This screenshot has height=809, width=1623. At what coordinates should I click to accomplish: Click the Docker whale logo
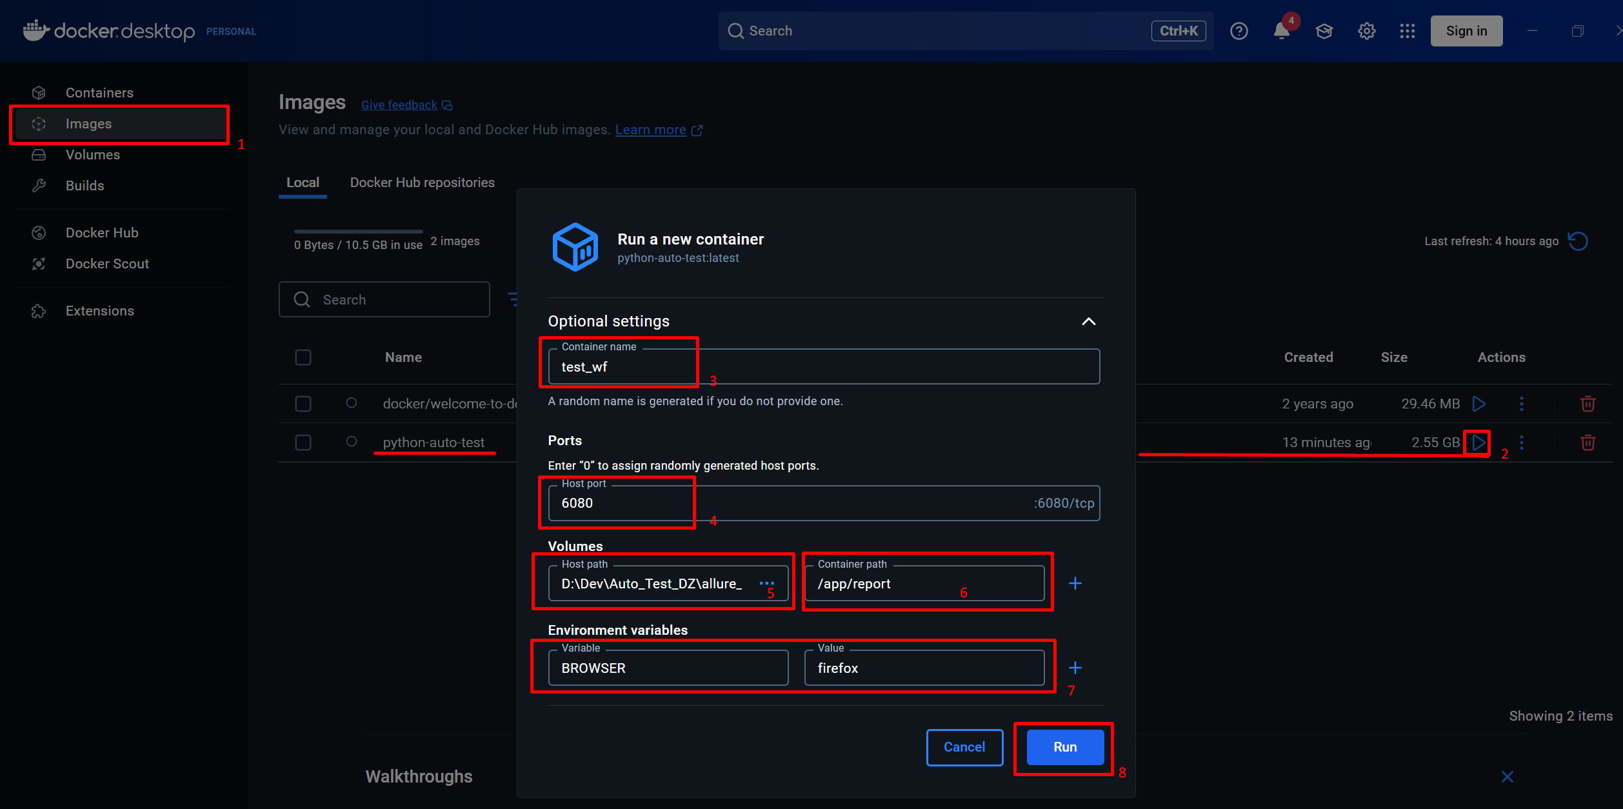36,30
